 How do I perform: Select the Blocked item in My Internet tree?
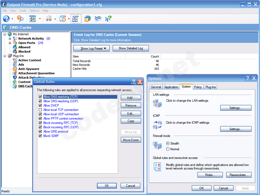(x=24, y=52)
